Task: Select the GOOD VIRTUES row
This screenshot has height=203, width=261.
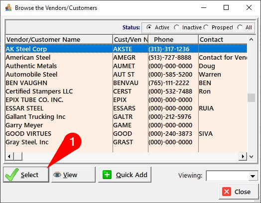Action: coord(126,134)
